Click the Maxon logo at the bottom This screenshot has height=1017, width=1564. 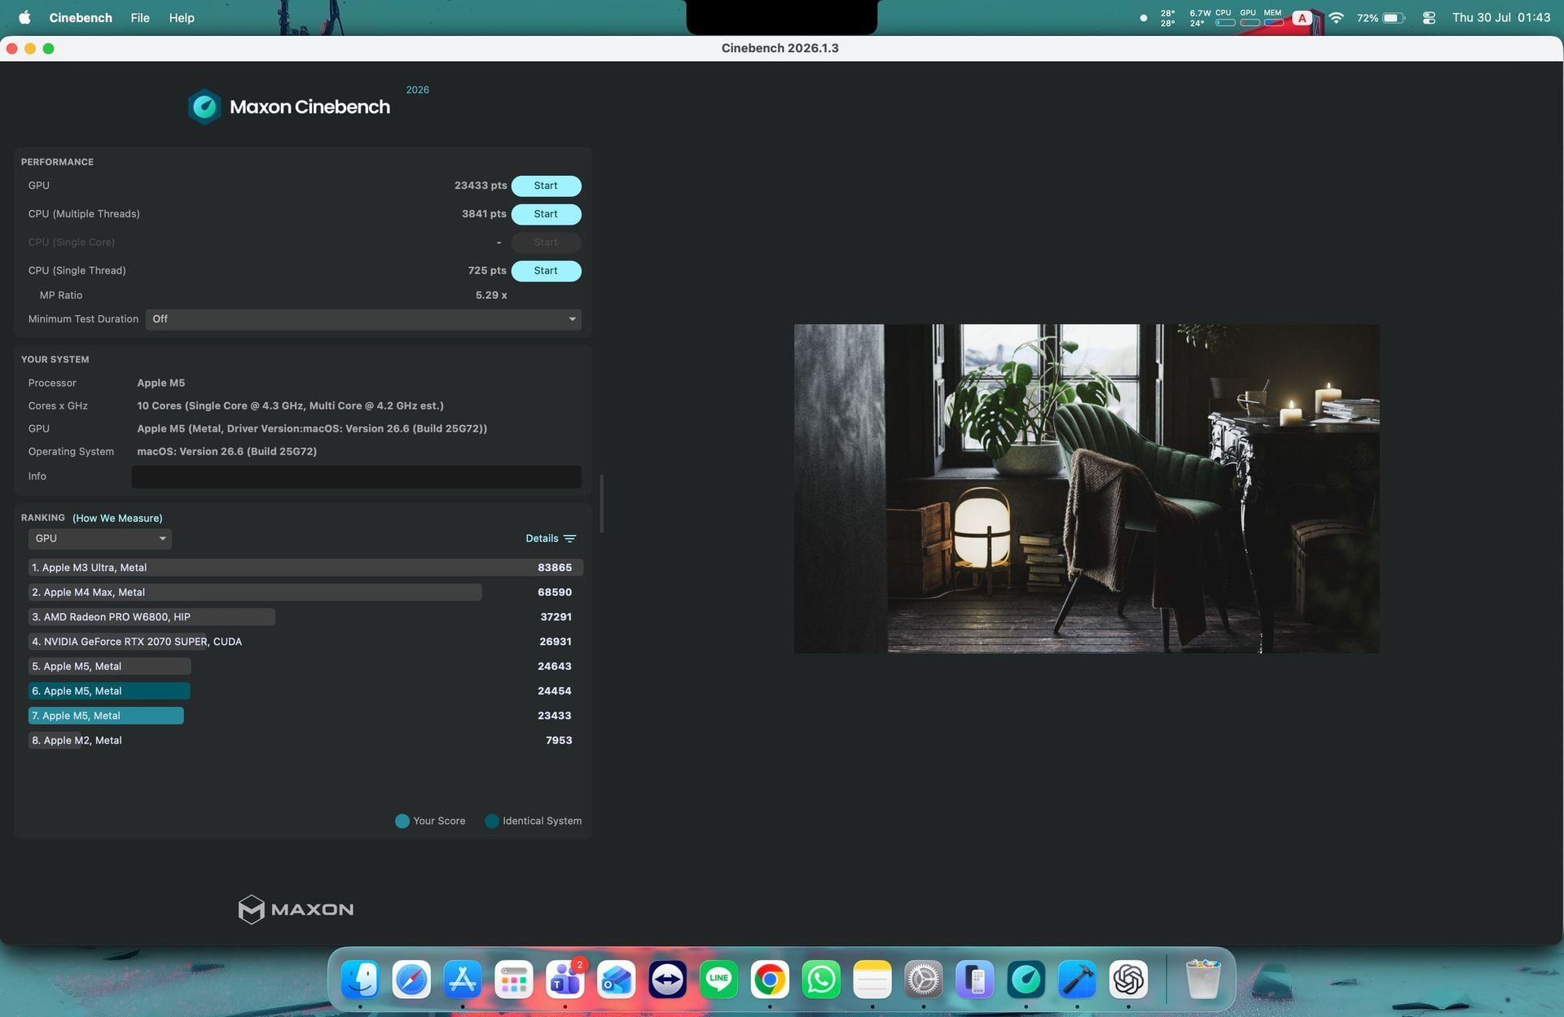296,909
